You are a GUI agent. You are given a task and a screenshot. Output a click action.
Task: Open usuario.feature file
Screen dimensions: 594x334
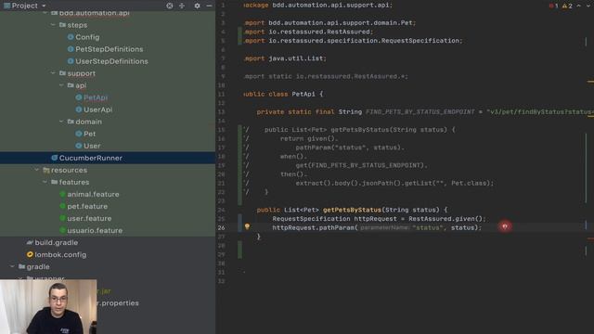(x=95, y=231)
